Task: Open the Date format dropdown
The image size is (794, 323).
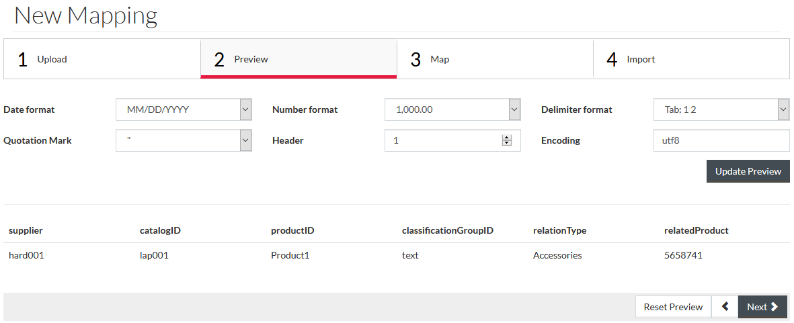Action: tap(184, 109)
